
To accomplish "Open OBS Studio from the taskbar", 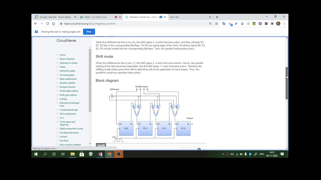I will (x=119, y=154).
